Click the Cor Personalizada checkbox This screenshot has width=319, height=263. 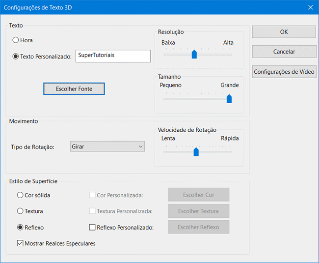pyautogui.click(x=92, y=195)
